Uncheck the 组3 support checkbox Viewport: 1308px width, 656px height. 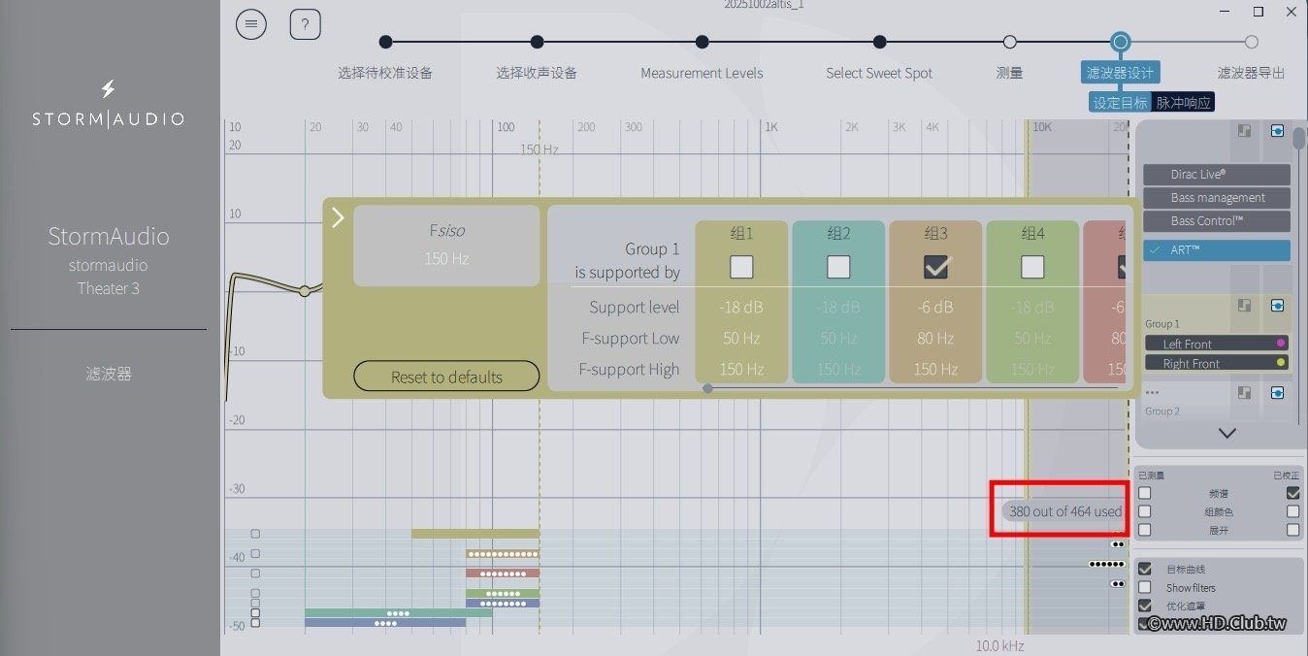coord(935,267)
